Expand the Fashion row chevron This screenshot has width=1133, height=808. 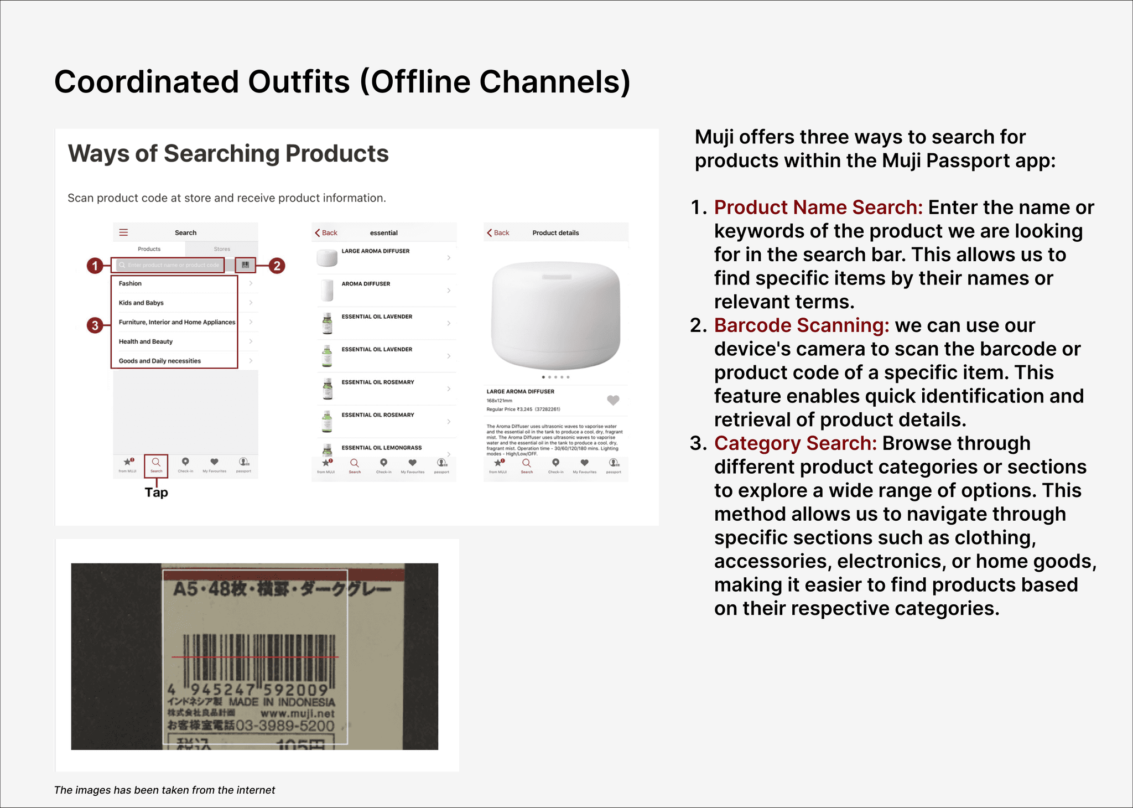tap(251, 283)
